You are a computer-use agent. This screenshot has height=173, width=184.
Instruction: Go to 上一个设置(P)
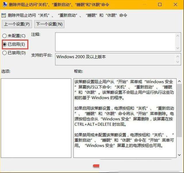tap(17, 24)
